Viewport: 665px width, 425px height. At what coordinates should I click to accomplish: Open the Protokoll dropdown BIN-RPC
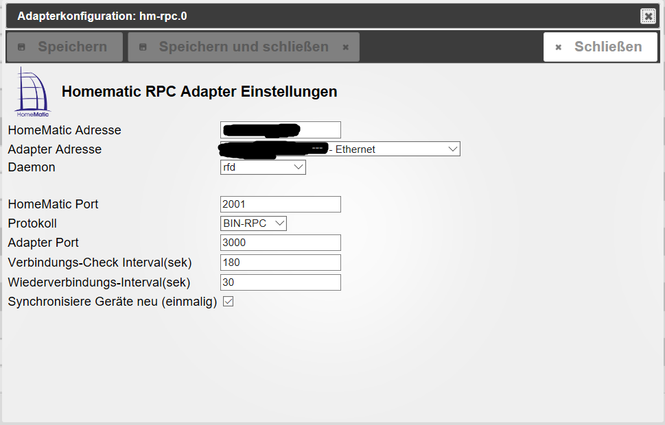click(x=253, y=223)
